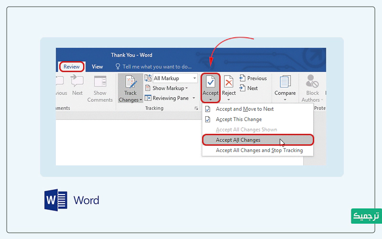This screenshot has height=239, width=382.
Task: Click the icon beside Accept This Change
Action: pos(208,119)
